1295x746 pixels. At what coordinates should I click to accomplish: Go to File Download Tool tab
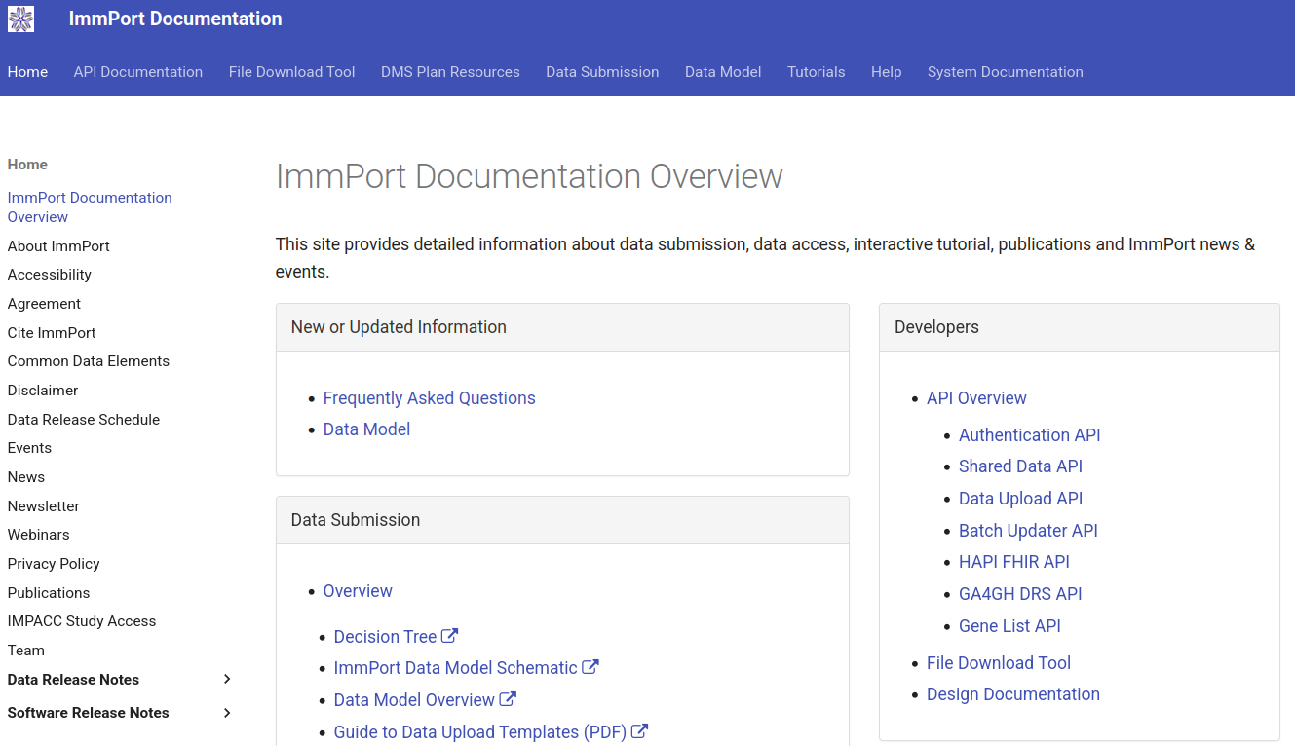coord(291,72)
